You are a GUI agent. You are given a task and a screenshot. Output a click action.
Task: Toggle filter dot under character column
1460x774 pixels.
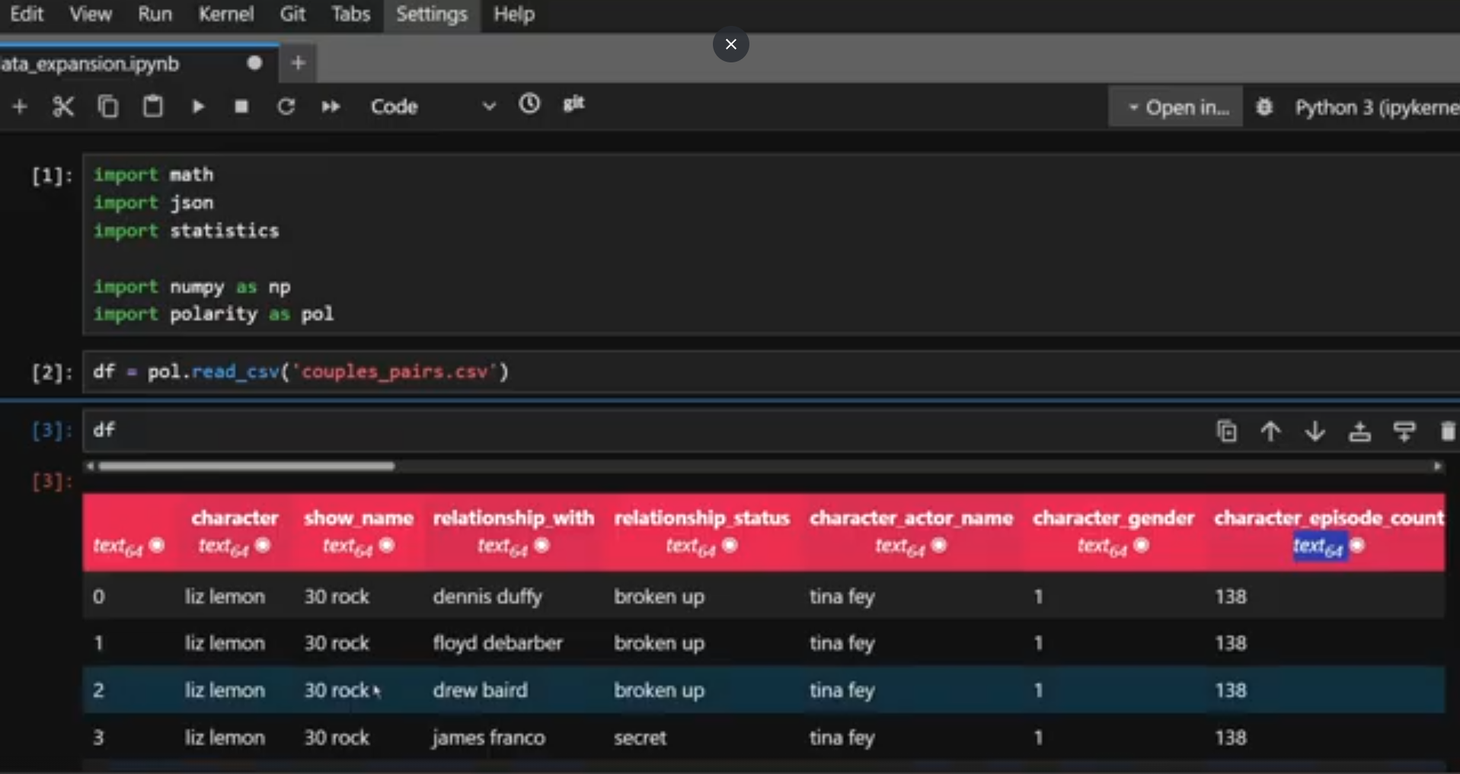point(263,545)
